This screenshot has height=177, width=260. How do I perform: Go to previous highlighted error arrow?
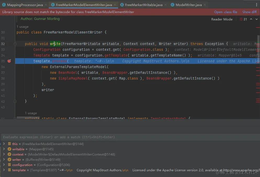click(x=251, y=19)
